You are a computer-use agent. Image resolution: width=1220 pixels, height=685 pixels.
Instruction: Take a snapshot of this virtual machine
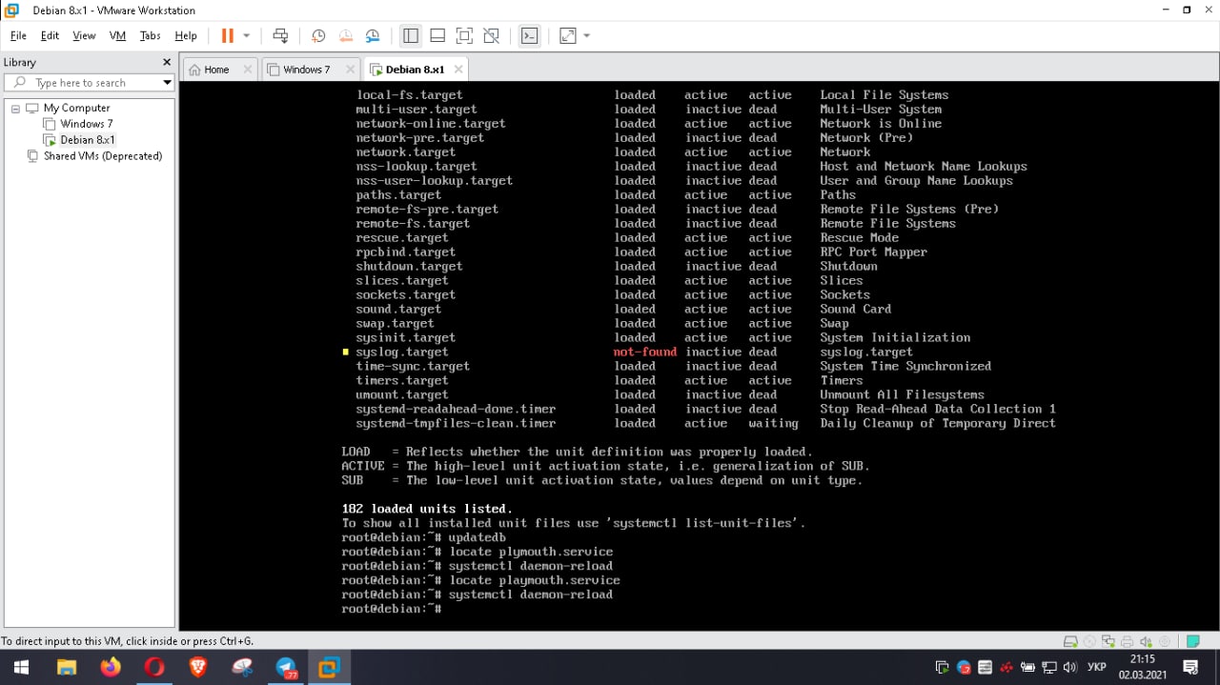(x=318, y=35)
